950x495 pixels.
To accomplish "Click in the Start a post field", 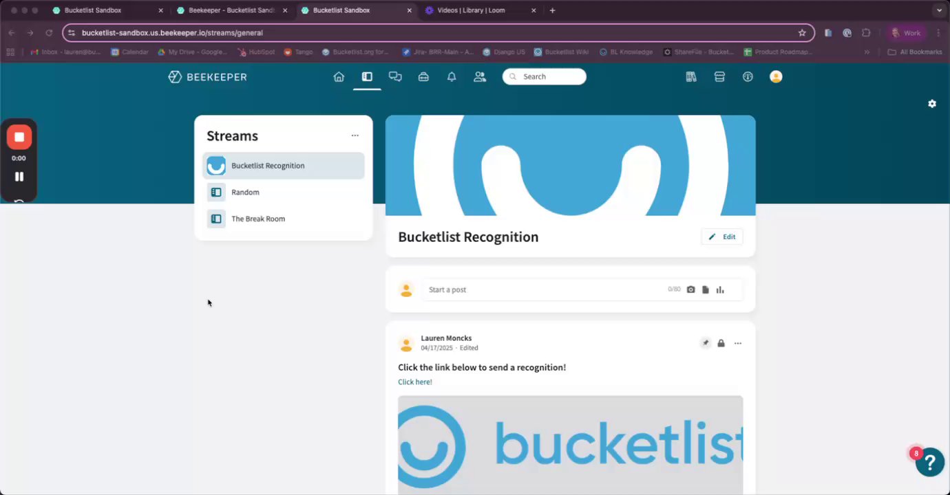I will click(x=544, y=290).
